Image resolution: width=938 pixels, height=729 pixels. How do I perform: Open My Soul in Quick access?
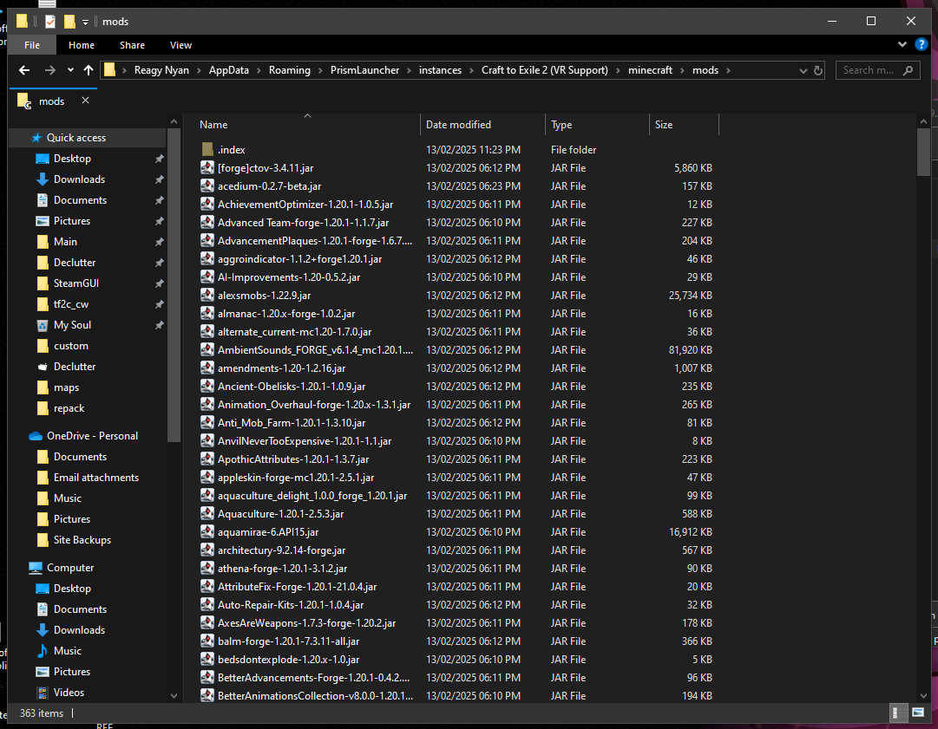point(72,325)
